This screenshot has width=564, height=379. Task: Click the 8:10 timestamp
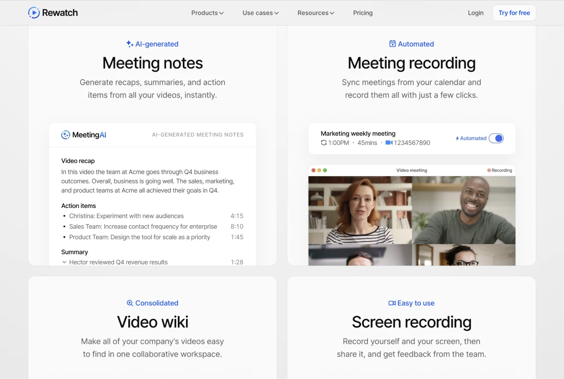coord(237,227)
